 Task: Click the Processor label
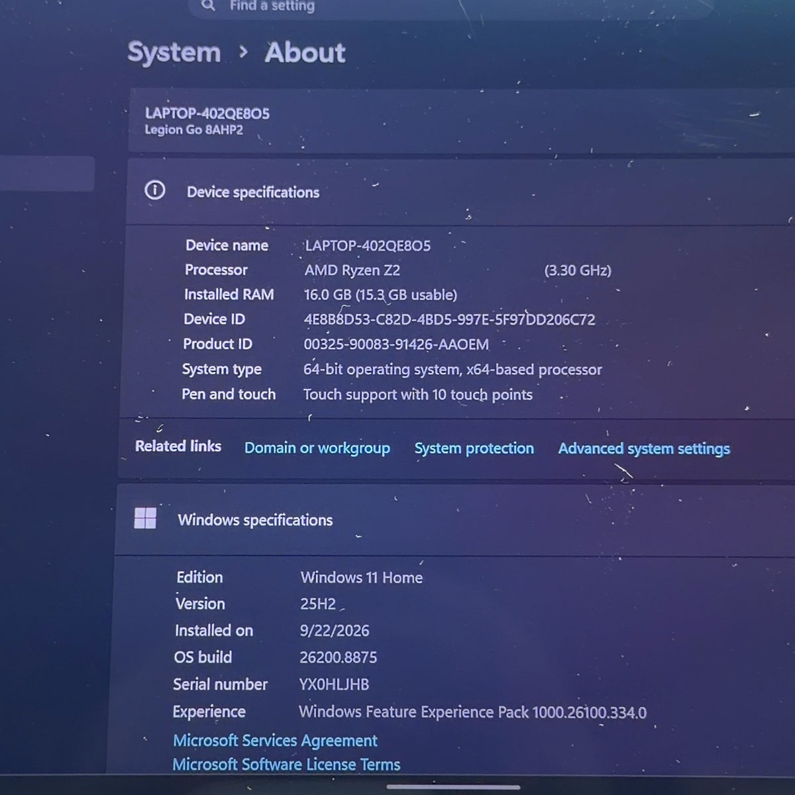pyautogui.click(x=216, y=270)
